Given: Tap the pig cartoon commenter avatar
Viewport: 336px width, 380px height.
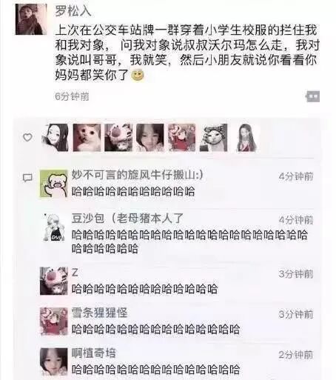Looking at the screenshot, I should [x=53, y=184].
